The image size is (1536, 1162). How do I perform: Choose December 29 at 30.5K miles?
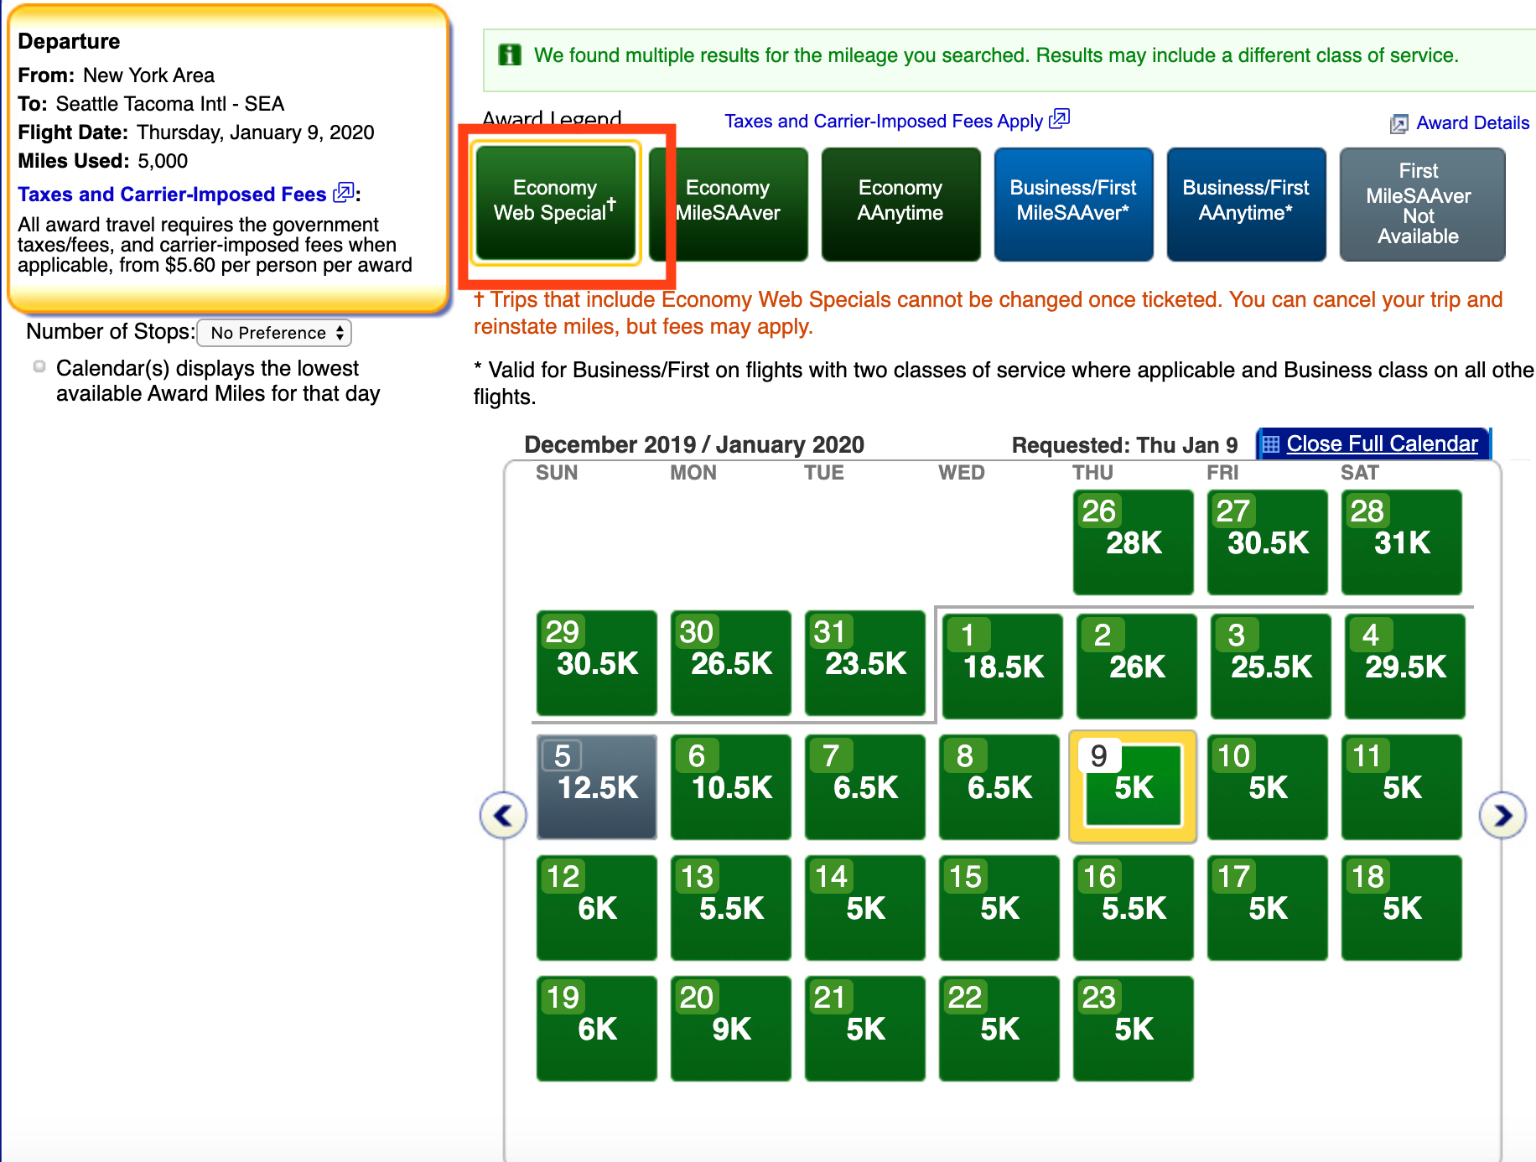(x=596, y=663)
